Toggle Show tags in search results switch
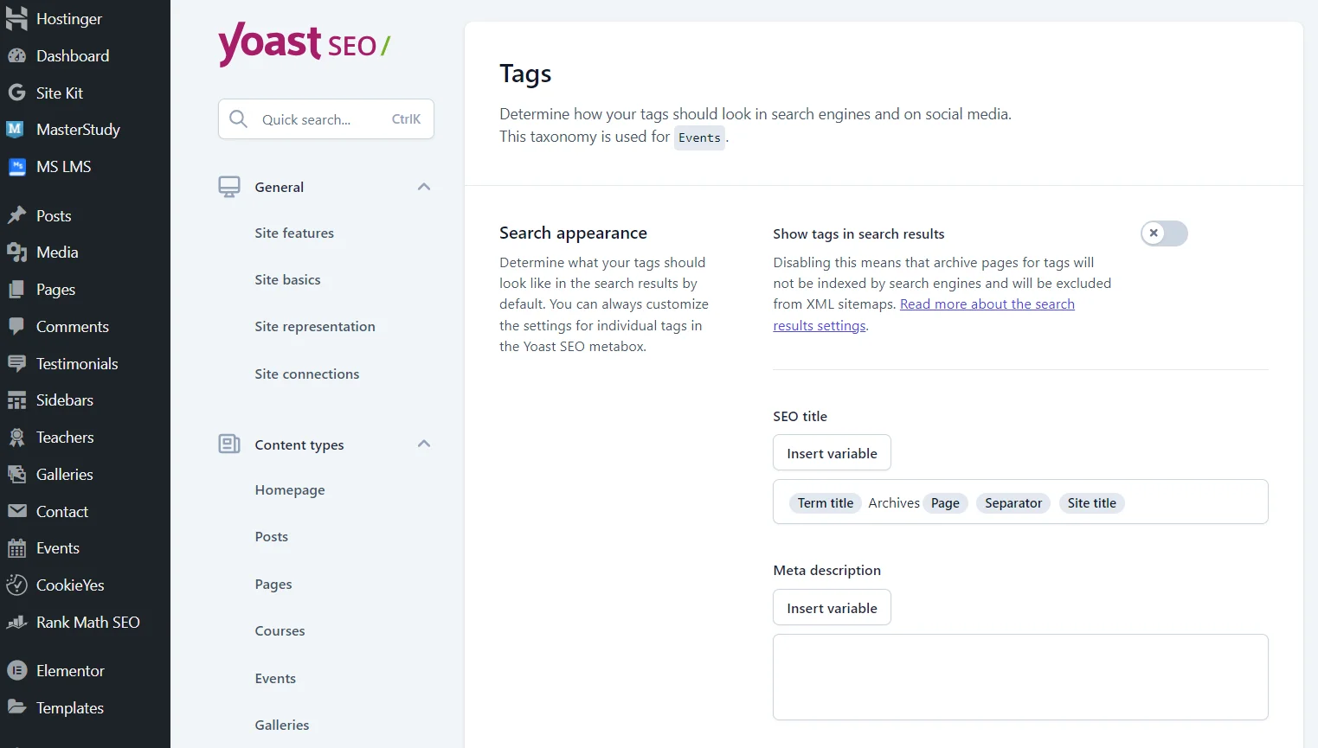Viewport: 1318px width, 748px height. [x=1164, y=233]
